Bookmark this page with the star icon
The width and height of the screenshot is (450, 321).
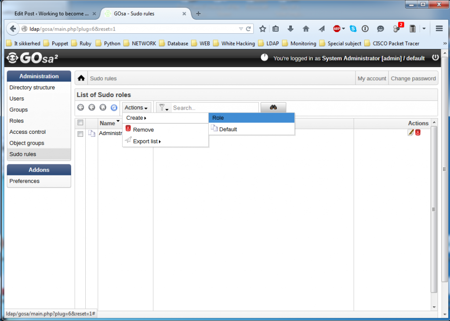coord(262,29)
